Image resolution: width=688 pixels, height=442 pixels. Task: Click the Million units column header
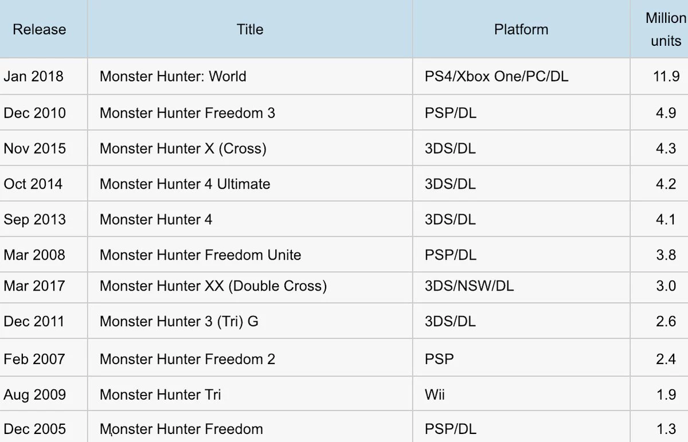click(x=665, y=29)
